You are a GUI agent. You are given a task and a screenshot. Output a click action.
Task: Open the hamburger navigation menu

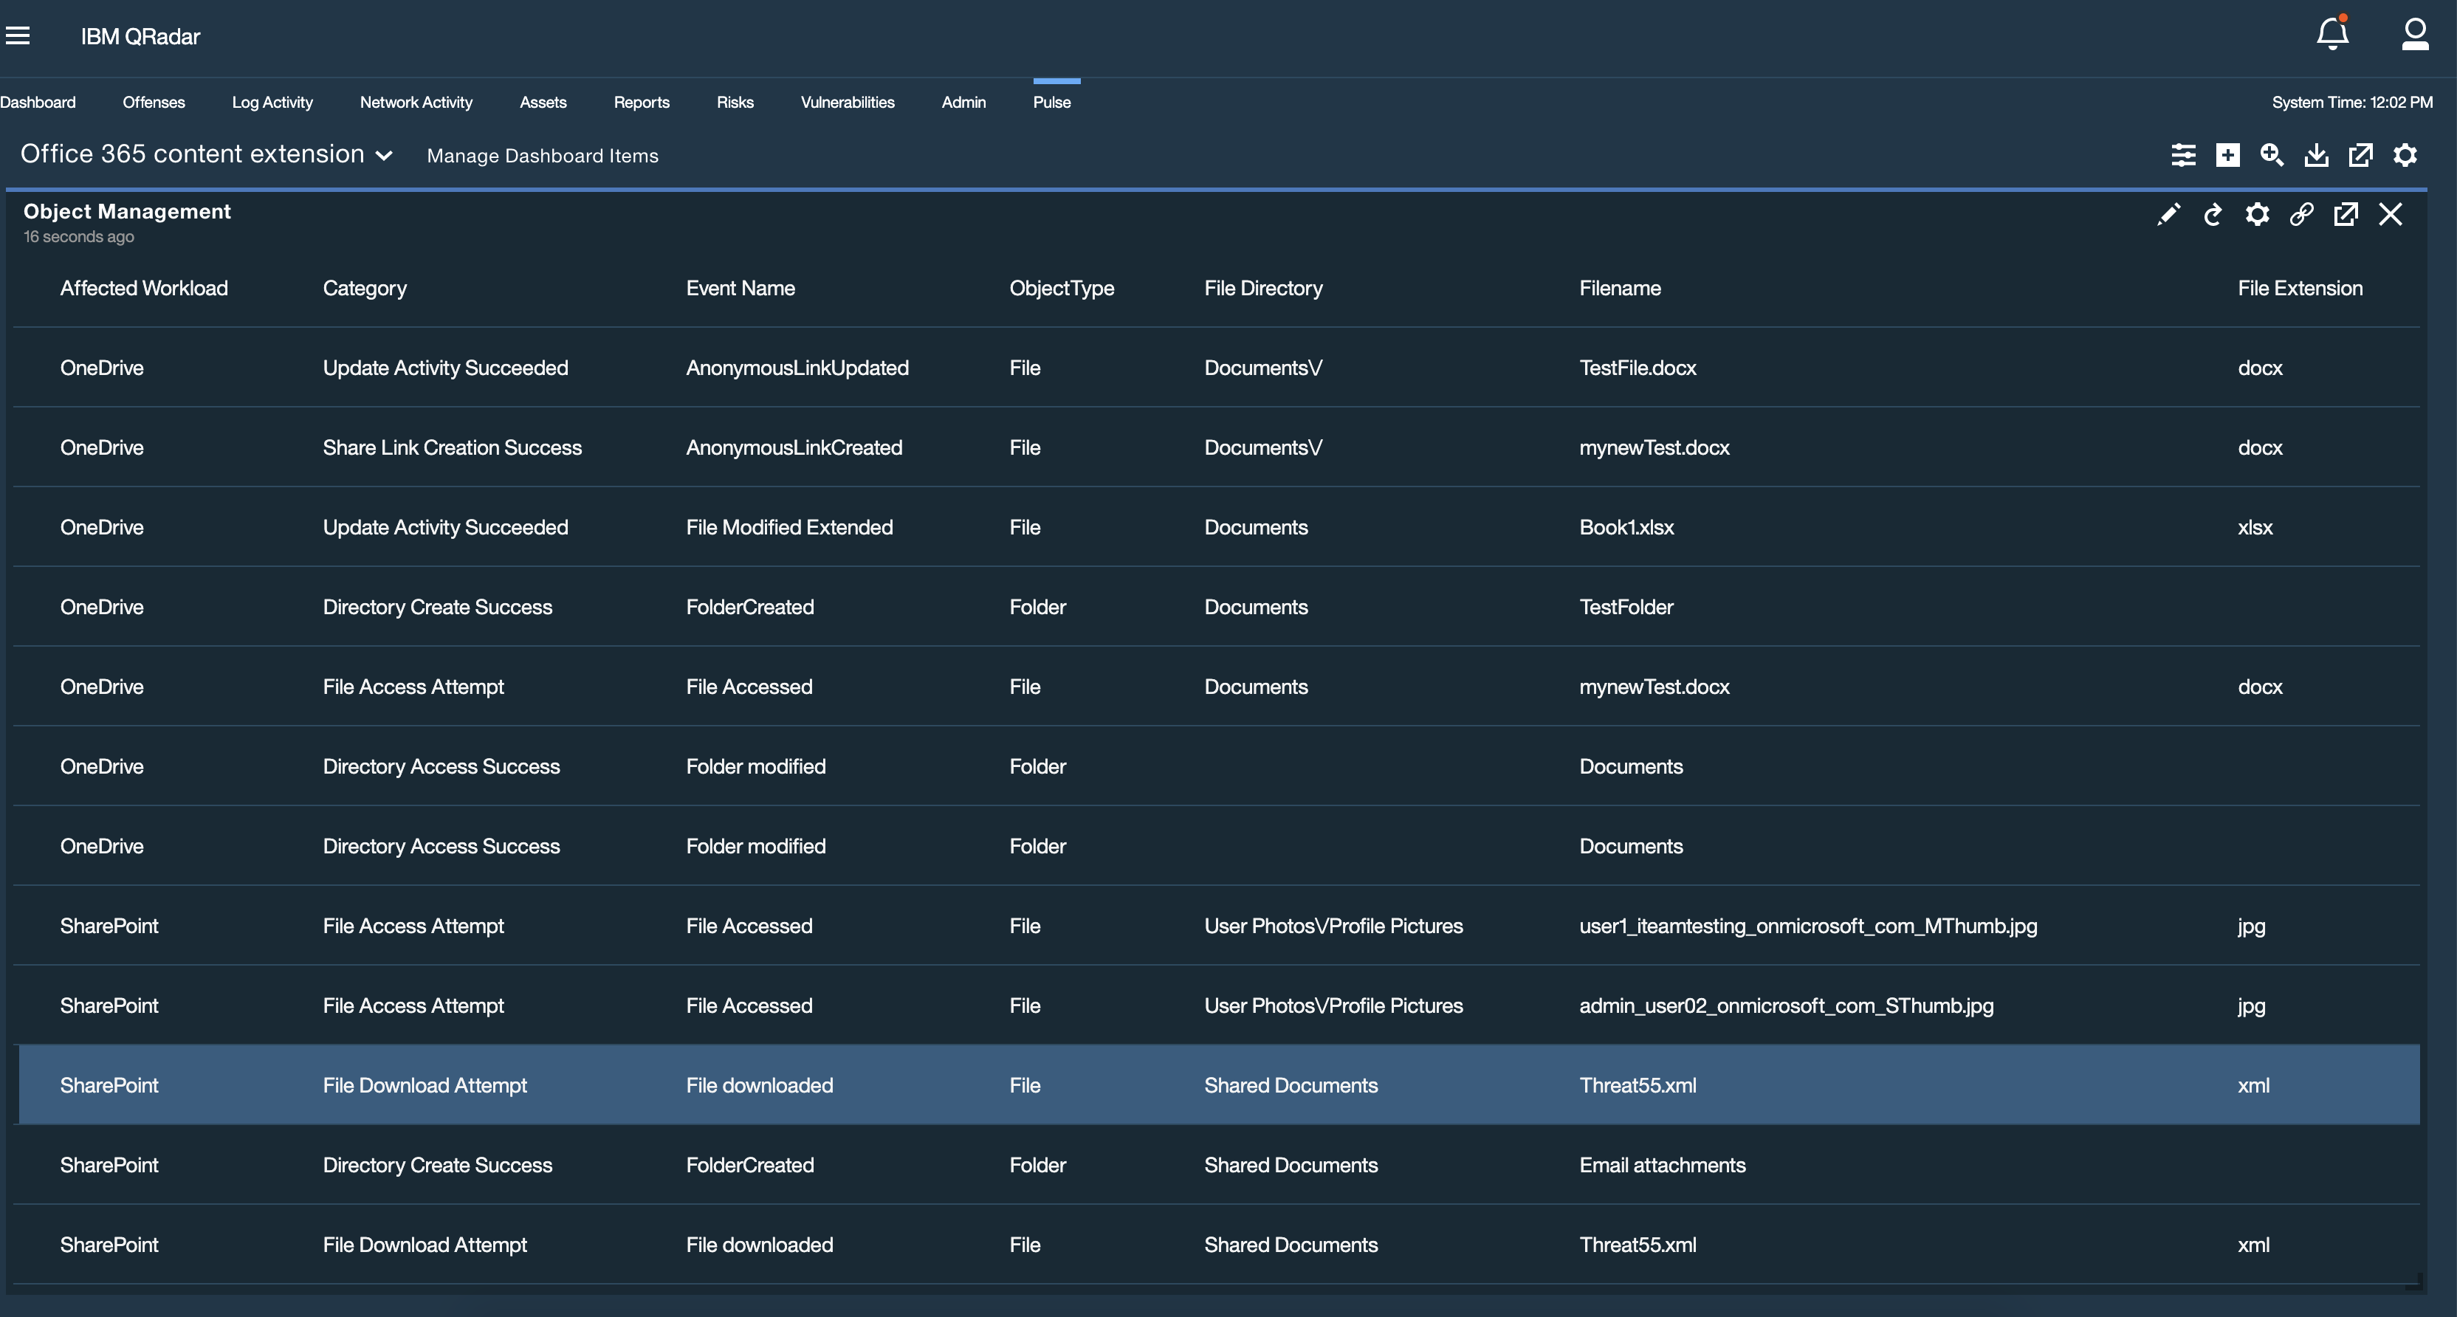[18, 36]
